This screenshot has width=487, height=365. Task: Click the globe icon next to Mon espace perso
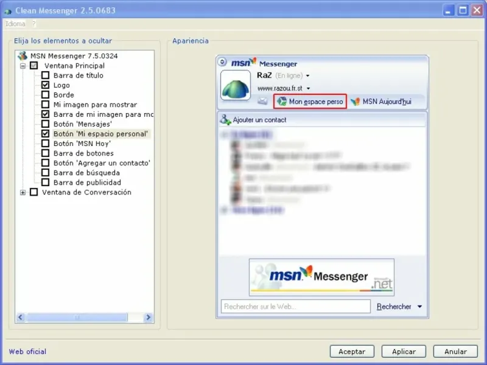[282, 101]
